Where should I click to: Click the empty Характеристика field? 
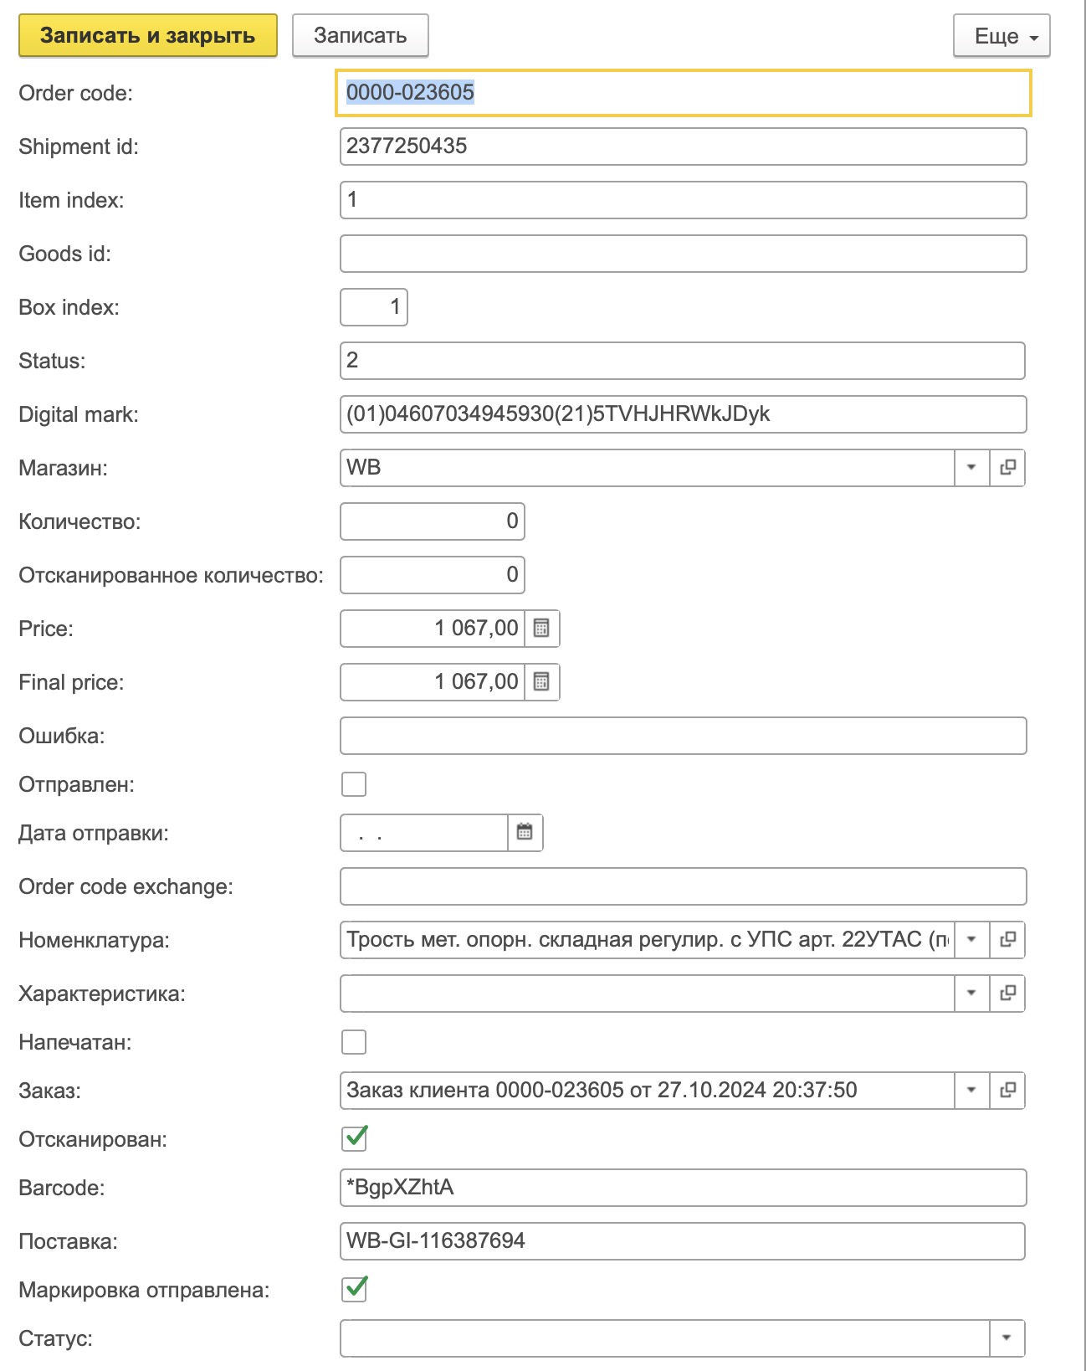(x=648, y=994)
